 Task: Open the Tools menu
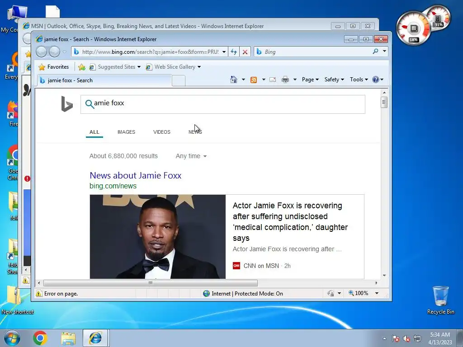click(x=359, y=80)
